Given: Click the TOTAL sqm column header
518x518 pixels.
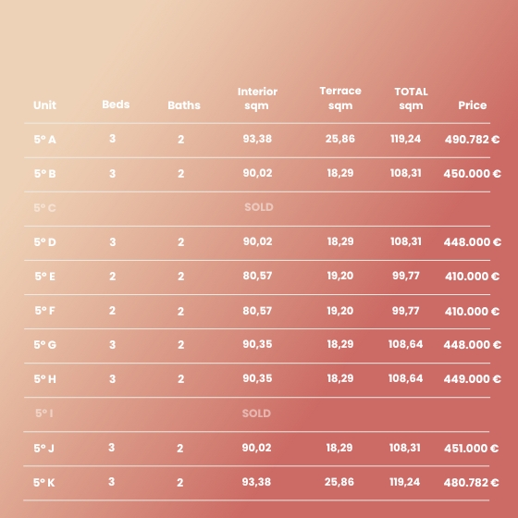Looking at the screenshot, I should click(x=411, y=98).
